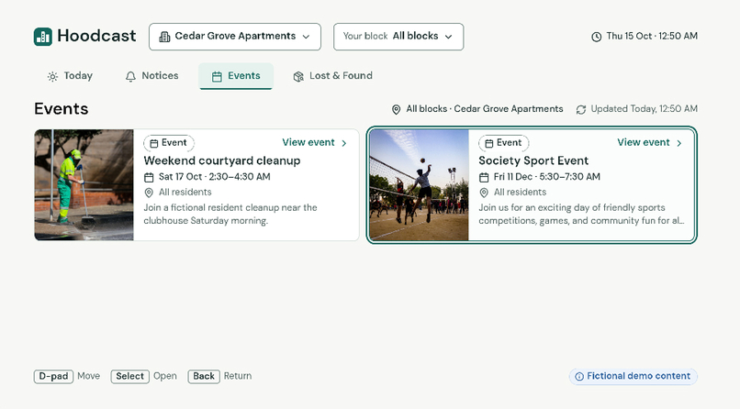Click the refresh icon beside Updated Today
This screenshot has width=740, height=409.
click(581, 109)
